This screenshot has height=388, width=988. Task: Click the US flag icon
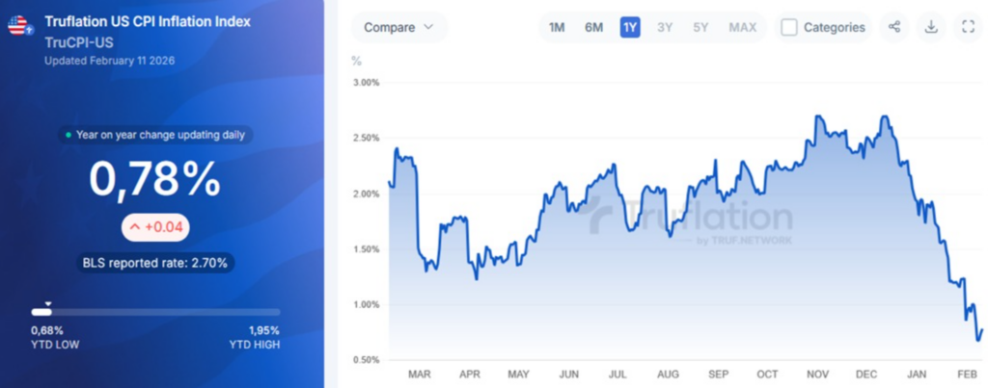[19, 26]
